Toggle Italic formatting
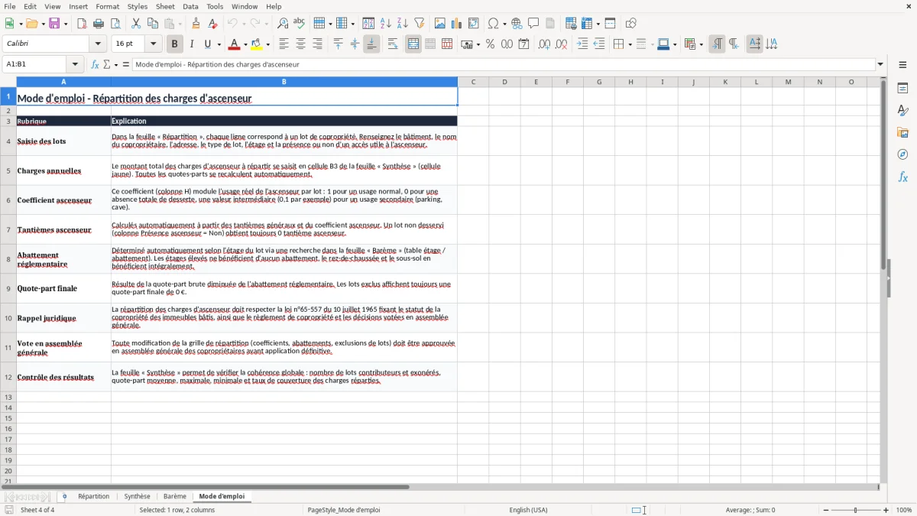The image size is (917, 516). 191,44
